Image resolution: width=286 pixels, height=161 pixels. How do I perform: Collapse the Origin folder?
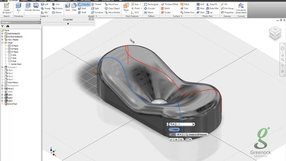(2, 43)
